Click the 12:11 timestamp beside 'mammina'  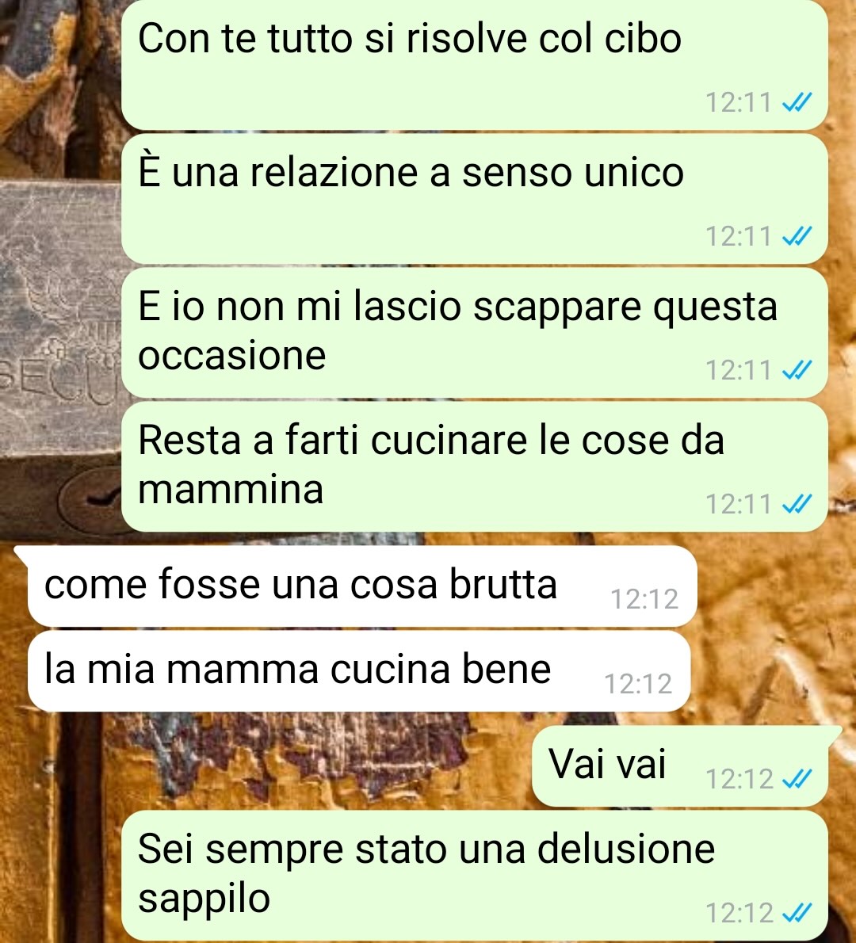[739, 504]
